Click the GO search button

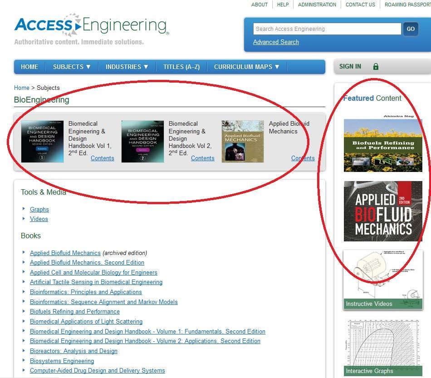pos(411,29)
